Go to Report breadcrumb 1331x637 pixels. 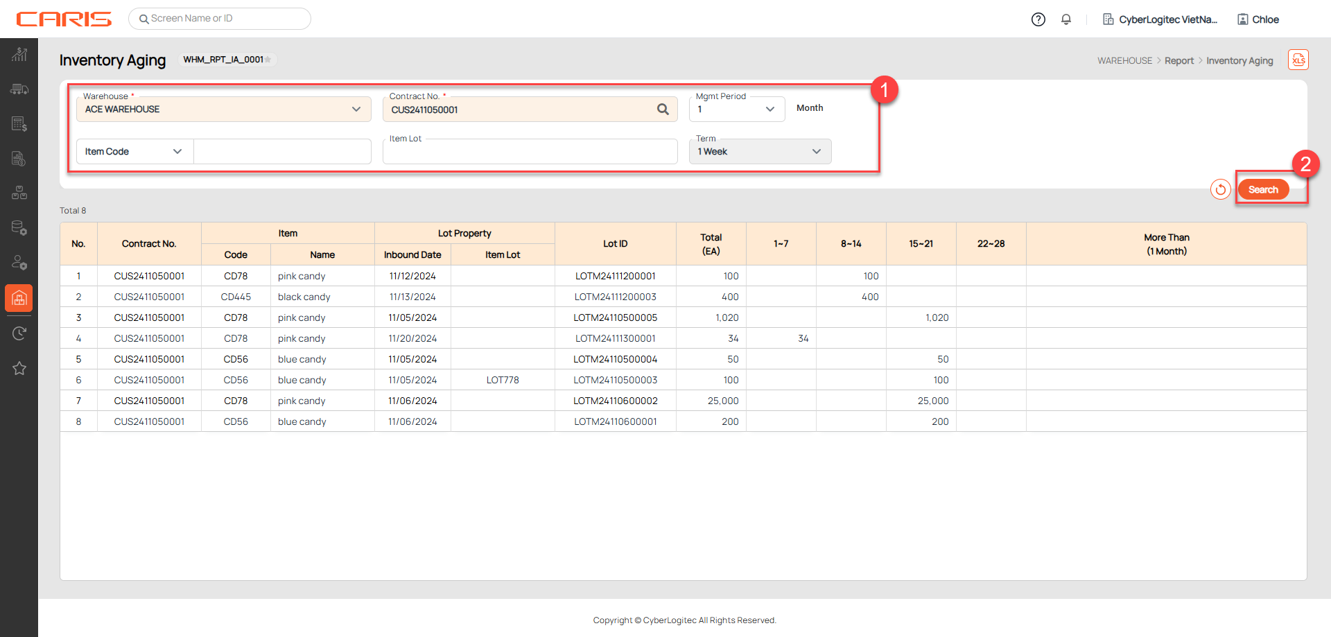pos(1179,61)
